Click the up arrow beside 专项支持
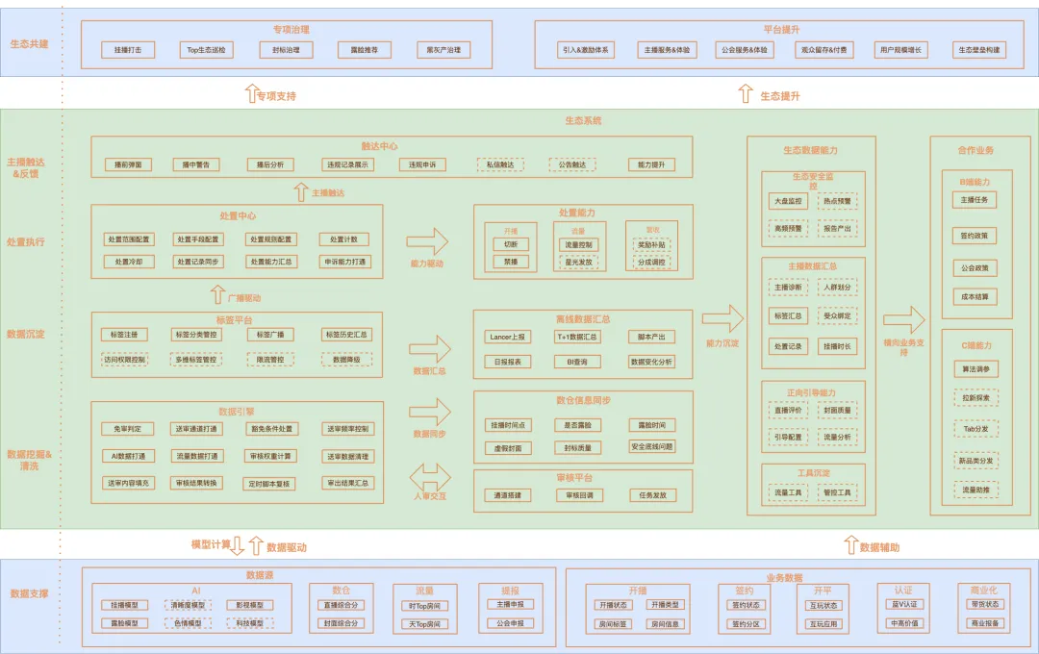The image size is (1039, 654). [x=252, y=93]
